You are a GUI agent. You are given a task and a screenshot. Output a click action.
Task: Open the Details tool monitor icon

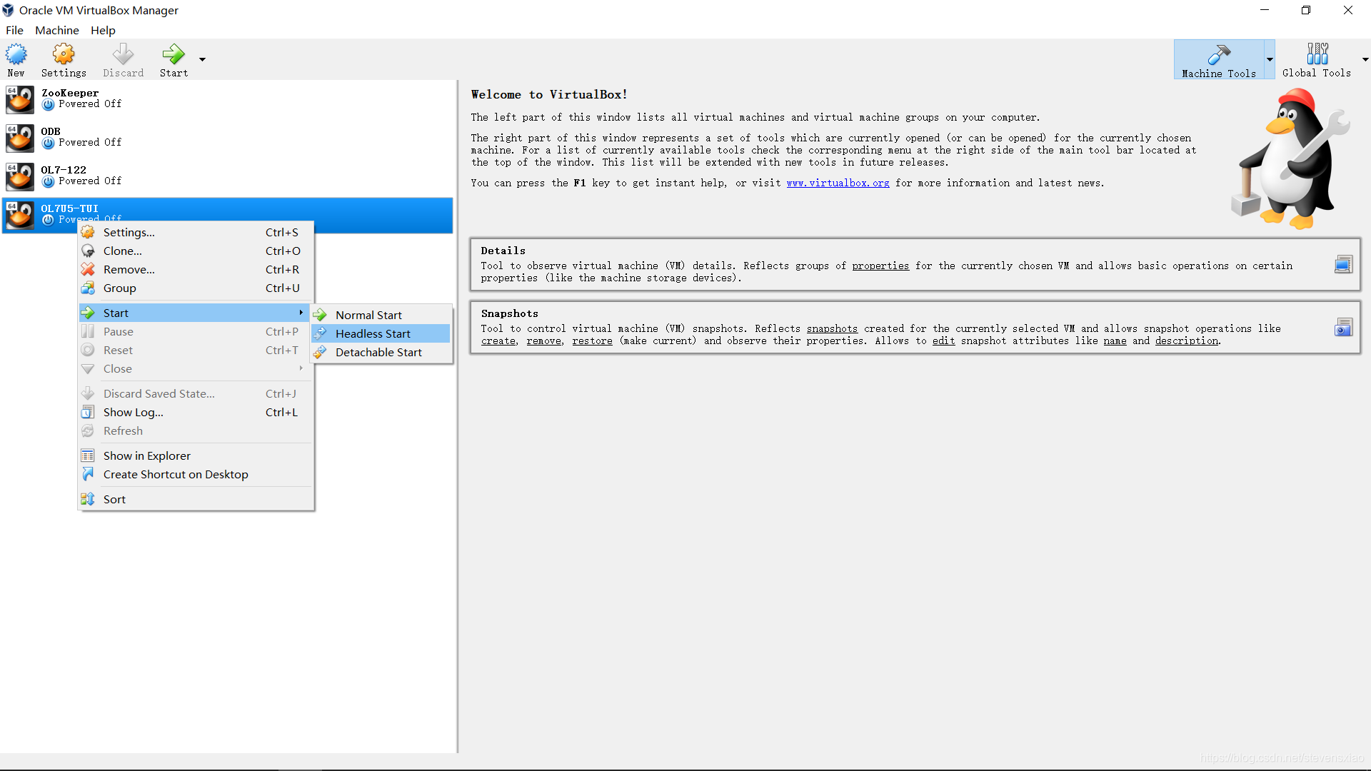[1343, 265]
